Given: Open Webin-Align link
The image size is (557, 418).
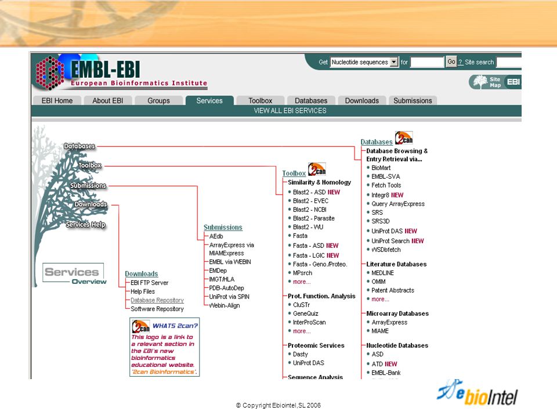Looking at the screenshot, I should click(x=225, y=305).
